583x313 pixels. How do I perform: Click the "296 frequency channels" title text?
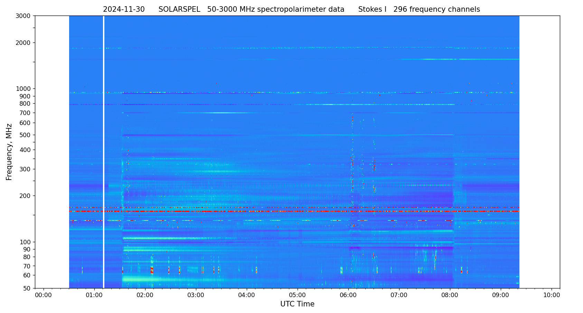[436, 10]
